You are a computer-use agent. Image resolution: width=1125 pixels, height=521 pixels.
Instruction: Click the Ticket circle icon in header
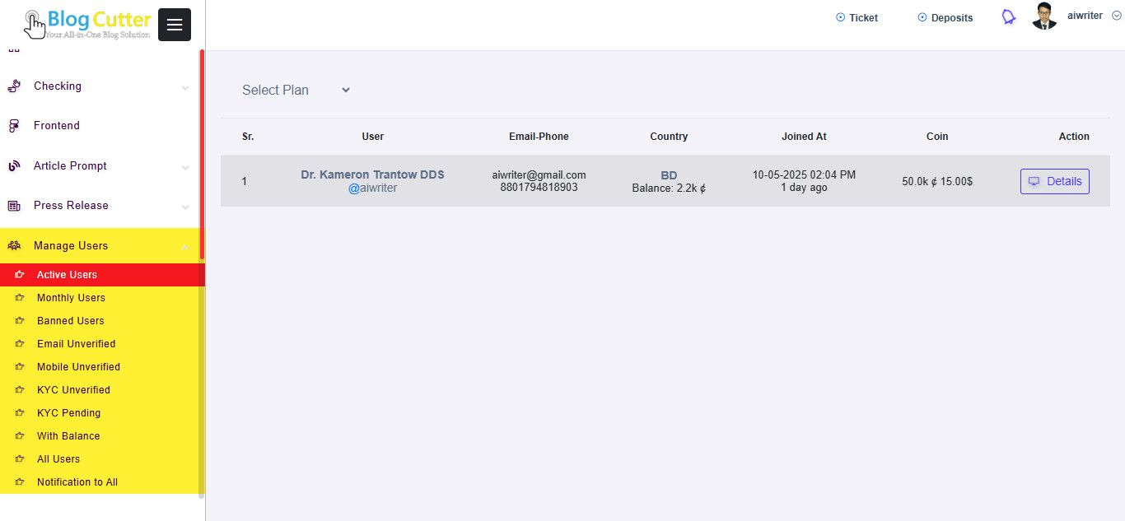(840, 17)
